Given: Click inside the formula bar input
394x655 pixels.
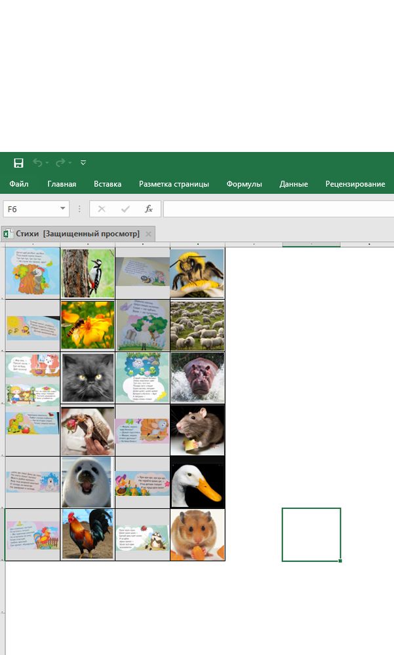Looking at the screenshot, I should 275,209.
